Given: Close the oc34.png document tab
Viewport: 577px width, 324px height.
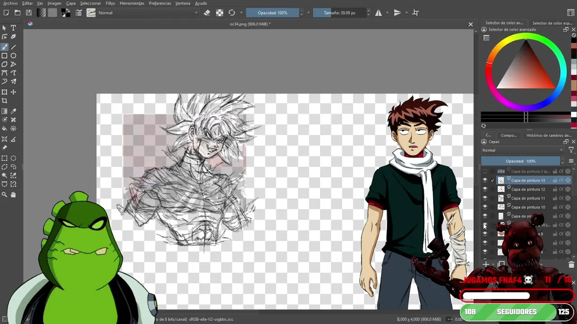Looking at the screenshot, I should (471, 24).
